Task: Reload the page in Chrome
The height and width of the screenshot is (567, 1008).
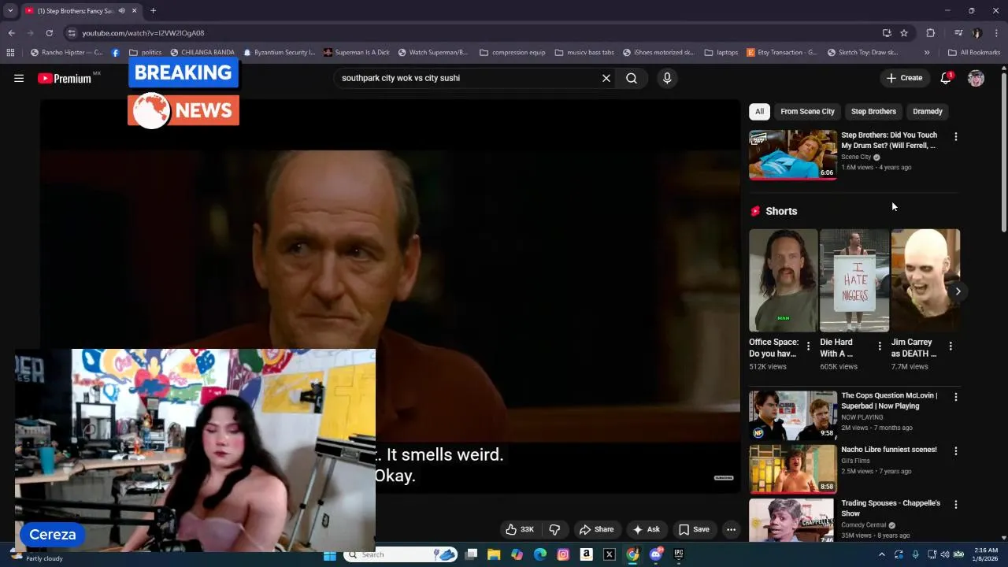Action: [49, 33]
